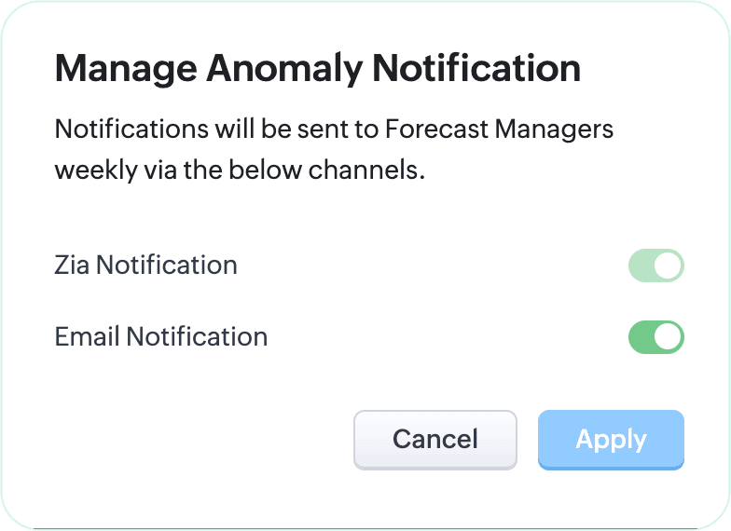Toggle the Zia Notification switch
The width and height of the screenshot is (731, 531).
click(x=656, y=265)
